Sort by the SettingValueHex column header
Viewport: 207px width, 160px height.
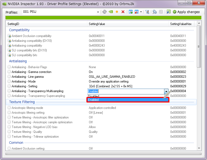click(181, 24)
